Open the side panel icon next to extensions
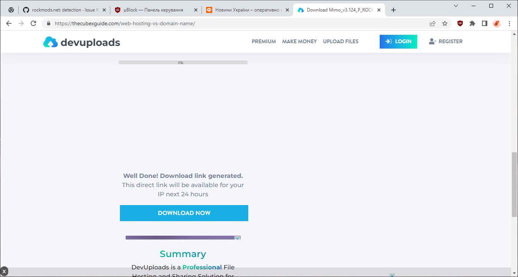This screenshot has width=518, height=277. click(484, 23)
